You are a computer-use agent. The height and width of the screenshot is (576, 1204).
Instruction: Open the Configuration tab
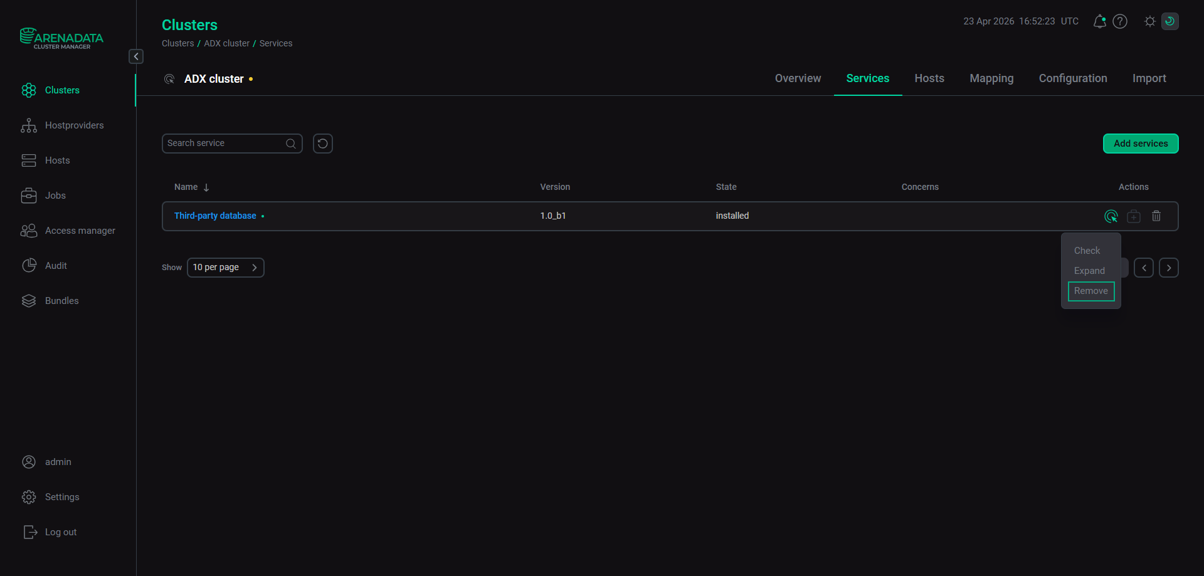(1073, 78)
